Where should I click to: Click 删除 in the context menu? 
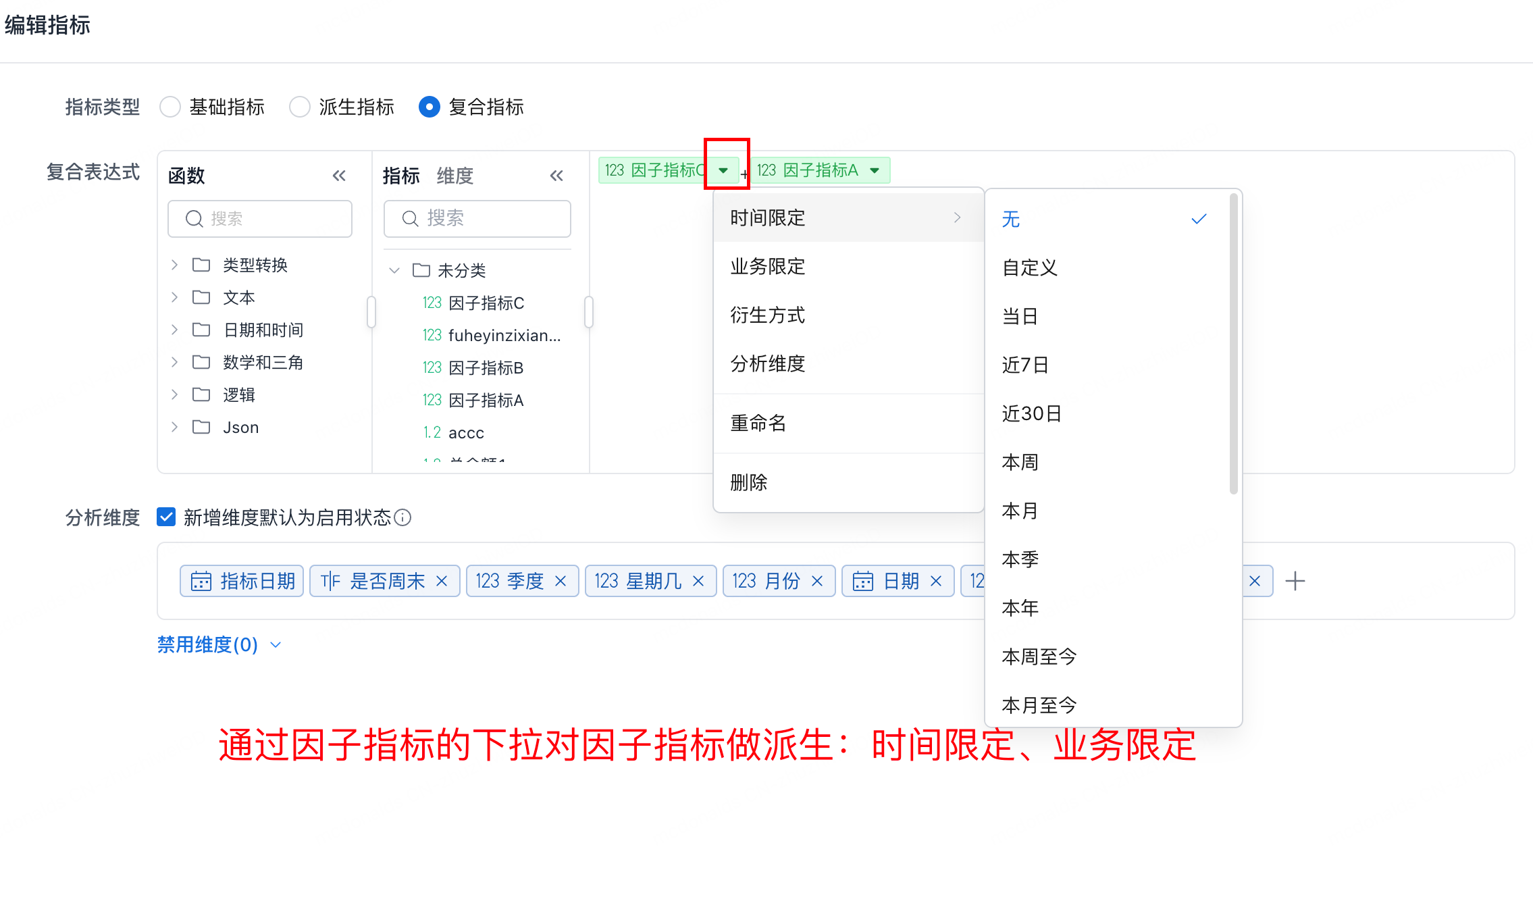coord(749,482)
